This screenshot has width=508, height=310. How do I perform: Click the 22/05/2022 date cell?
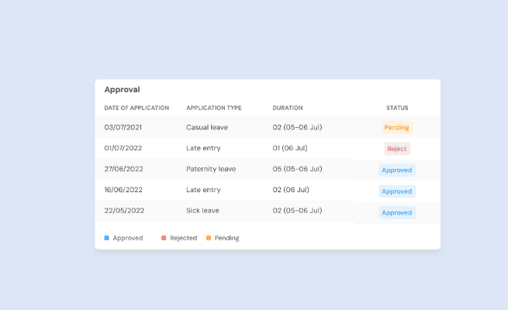[124, 211]
